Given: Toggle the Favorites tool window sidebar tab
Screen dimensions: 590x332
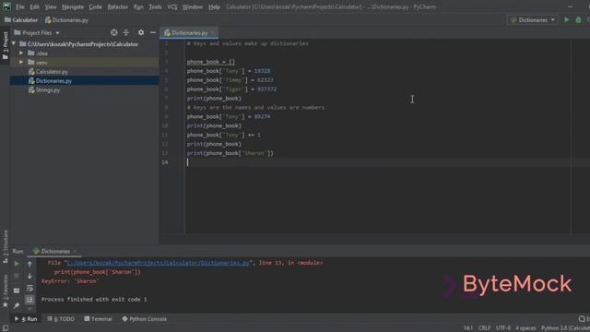Looking at the screenshot, I should click(5, 291).
